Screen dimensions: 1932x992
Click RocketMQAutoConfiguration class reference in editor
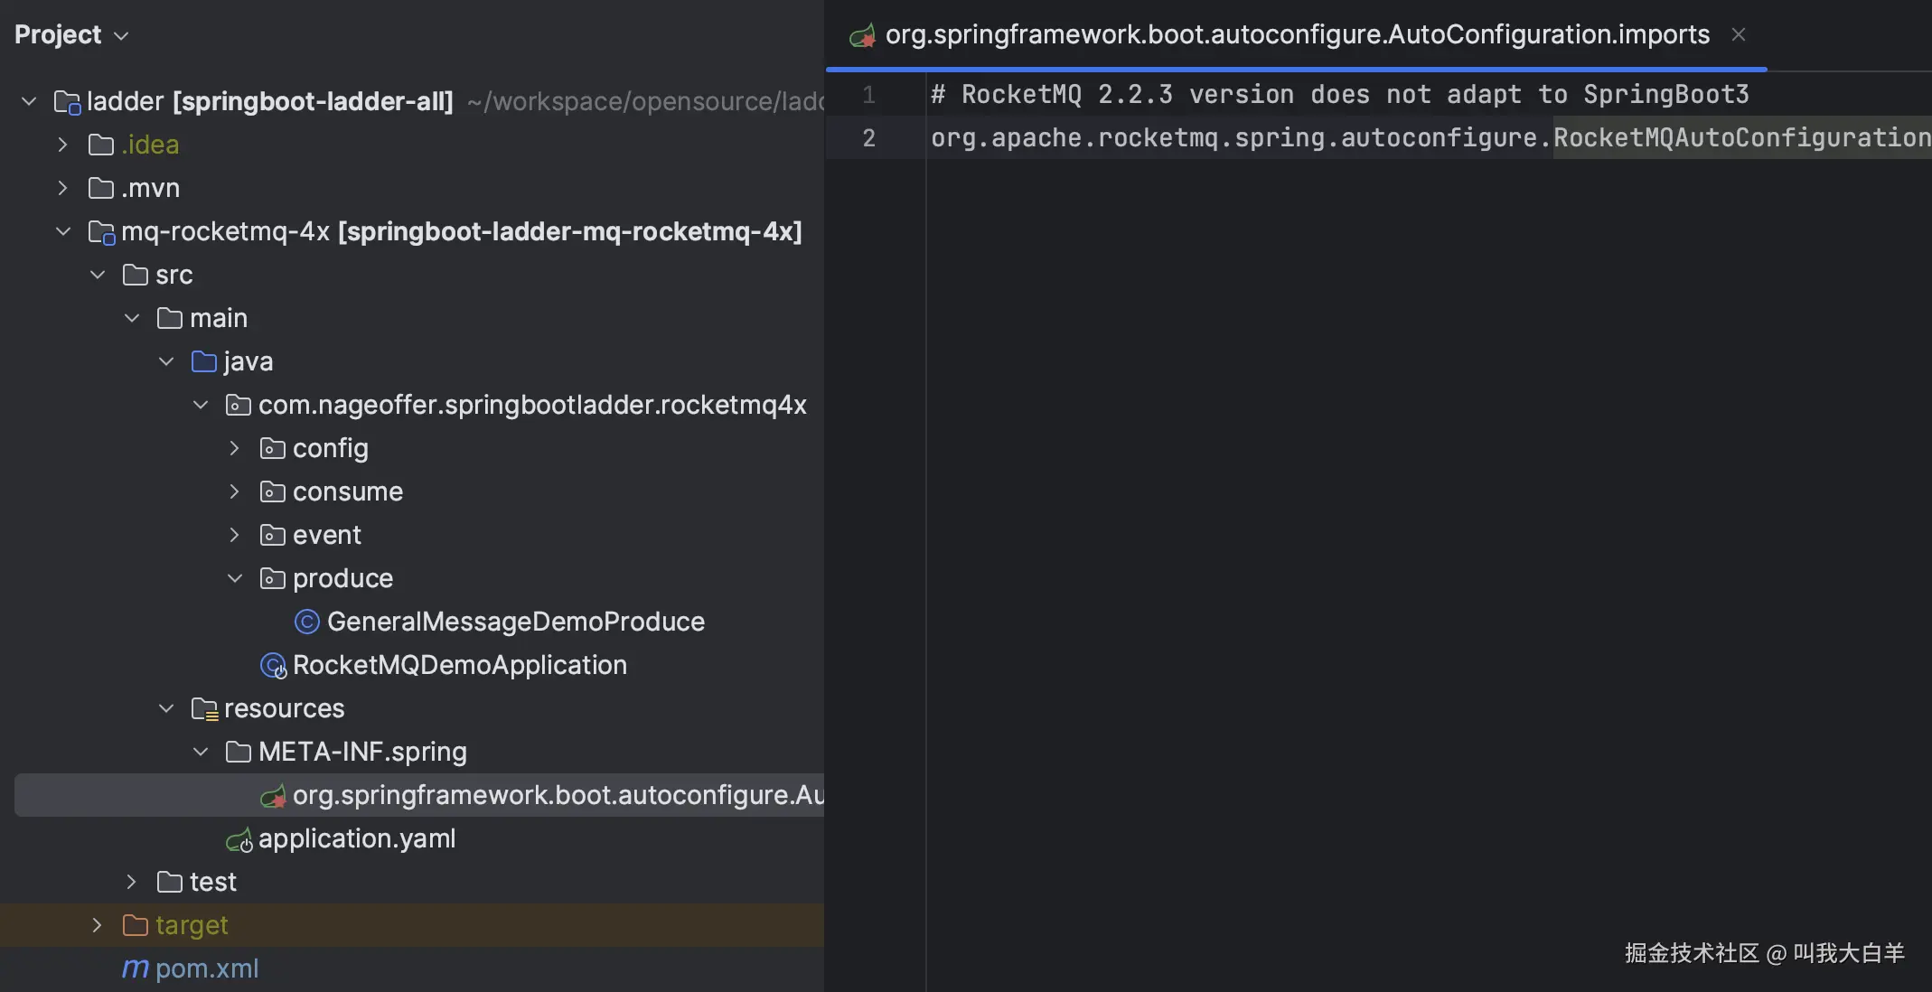1740,137
